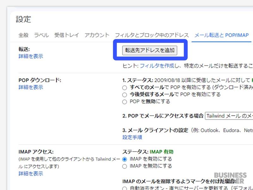Expand the POP access Tailwind メール dropdown
Screen dimensions: 253x190
click(229, 116)
